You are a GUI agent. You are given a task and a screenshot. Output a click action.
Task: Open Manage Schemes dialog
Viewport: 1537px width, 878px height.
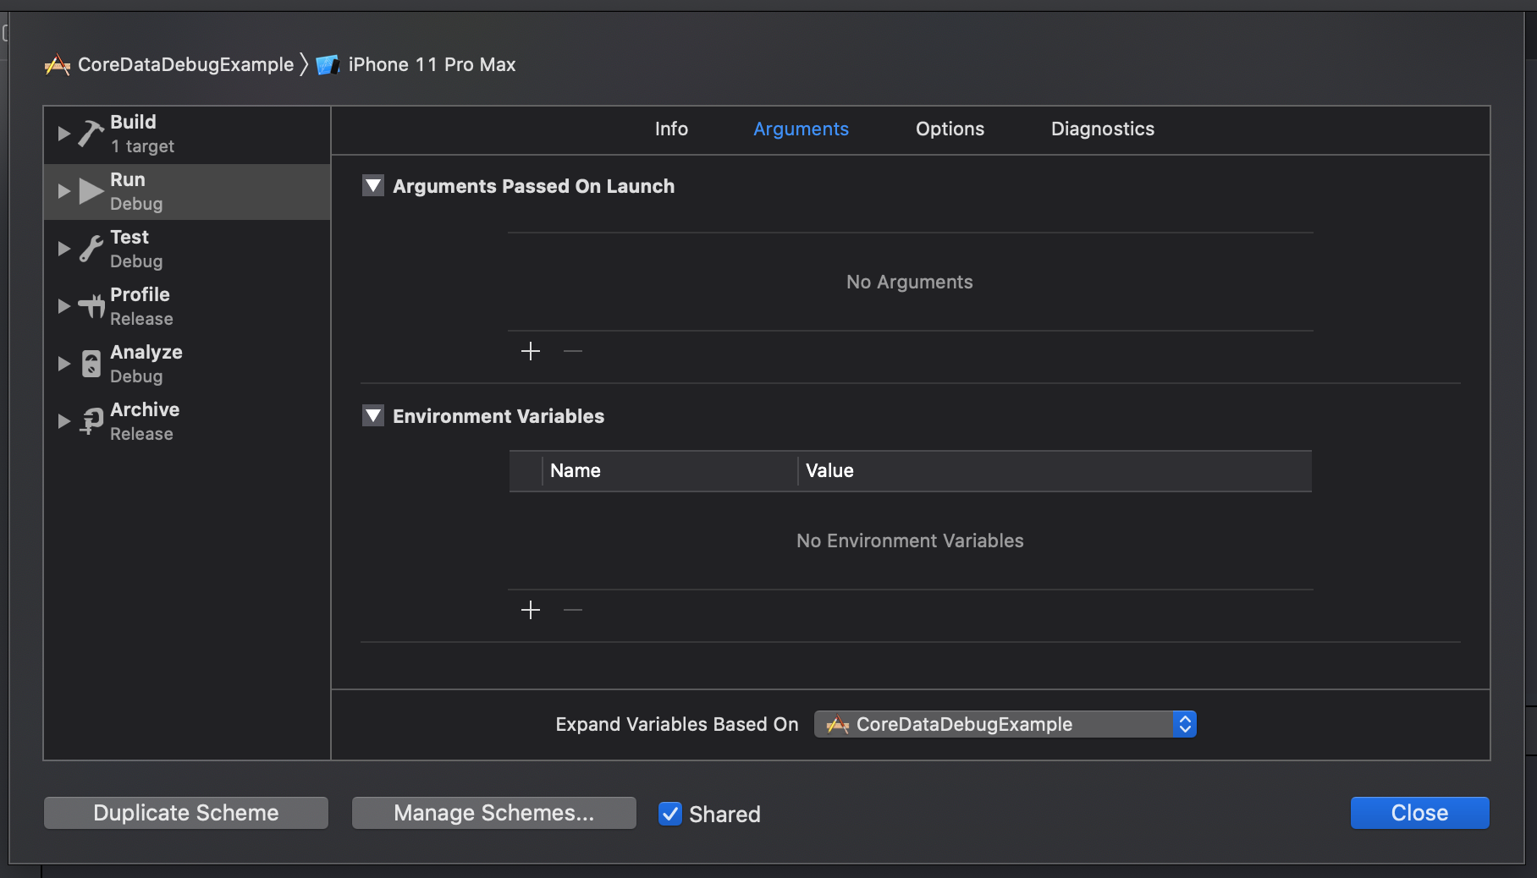493,813
